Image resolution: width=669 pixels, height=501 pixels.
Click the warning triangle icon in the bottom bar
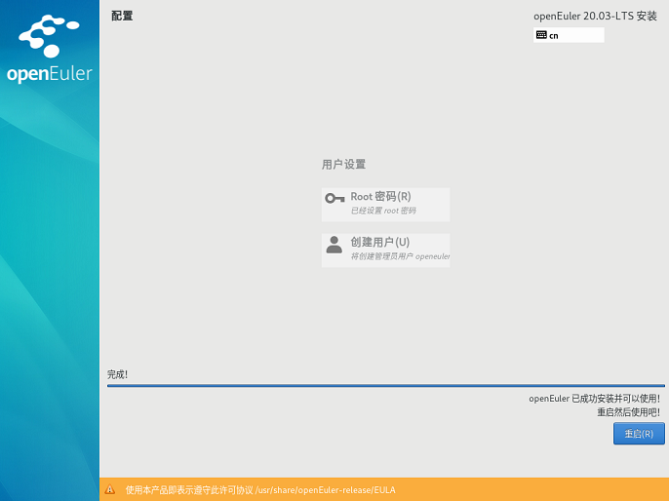tap(110, 490)
